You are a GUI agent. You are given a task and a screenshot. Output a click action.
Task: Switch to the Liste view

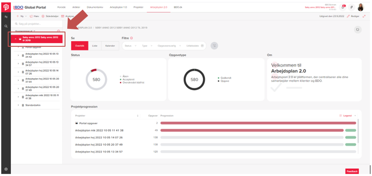(95, 46)
